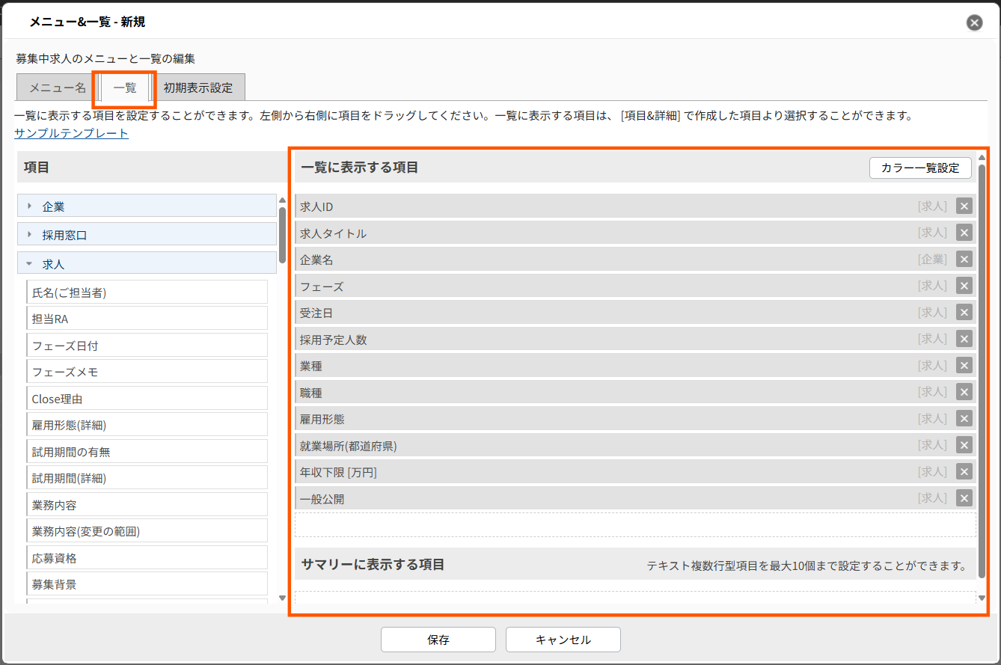Open the サンプルテンプレート link
Image resolution: width=1001 pixels, height=665 pixels.
tap(71, 133)
